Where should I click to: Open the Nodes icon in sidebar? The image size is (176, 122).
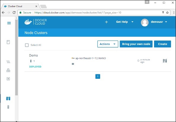click(x=8, y=107)
